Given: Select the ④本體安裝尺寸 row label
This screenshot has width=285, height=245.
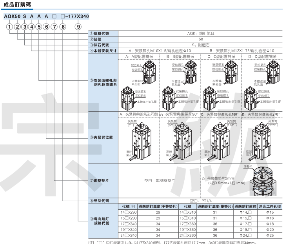Looking at the screenshot, I should (103, 51).
